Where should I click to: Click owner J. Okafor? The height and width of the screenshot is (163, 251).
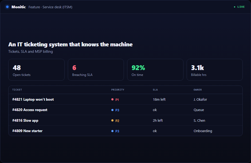(200, 99)
